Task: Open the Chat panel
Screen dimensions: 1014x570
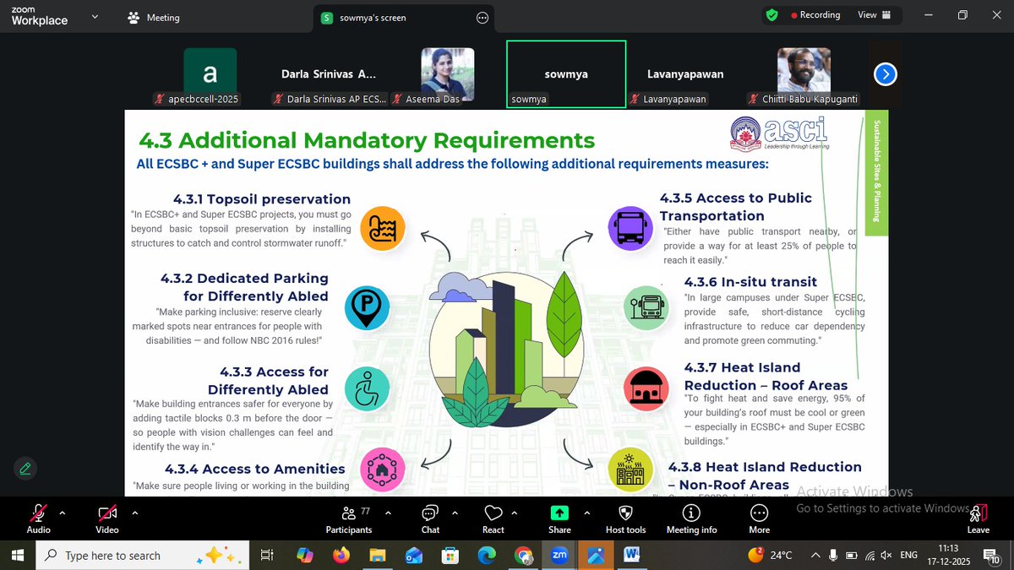Action: click(x=430, y=518)
